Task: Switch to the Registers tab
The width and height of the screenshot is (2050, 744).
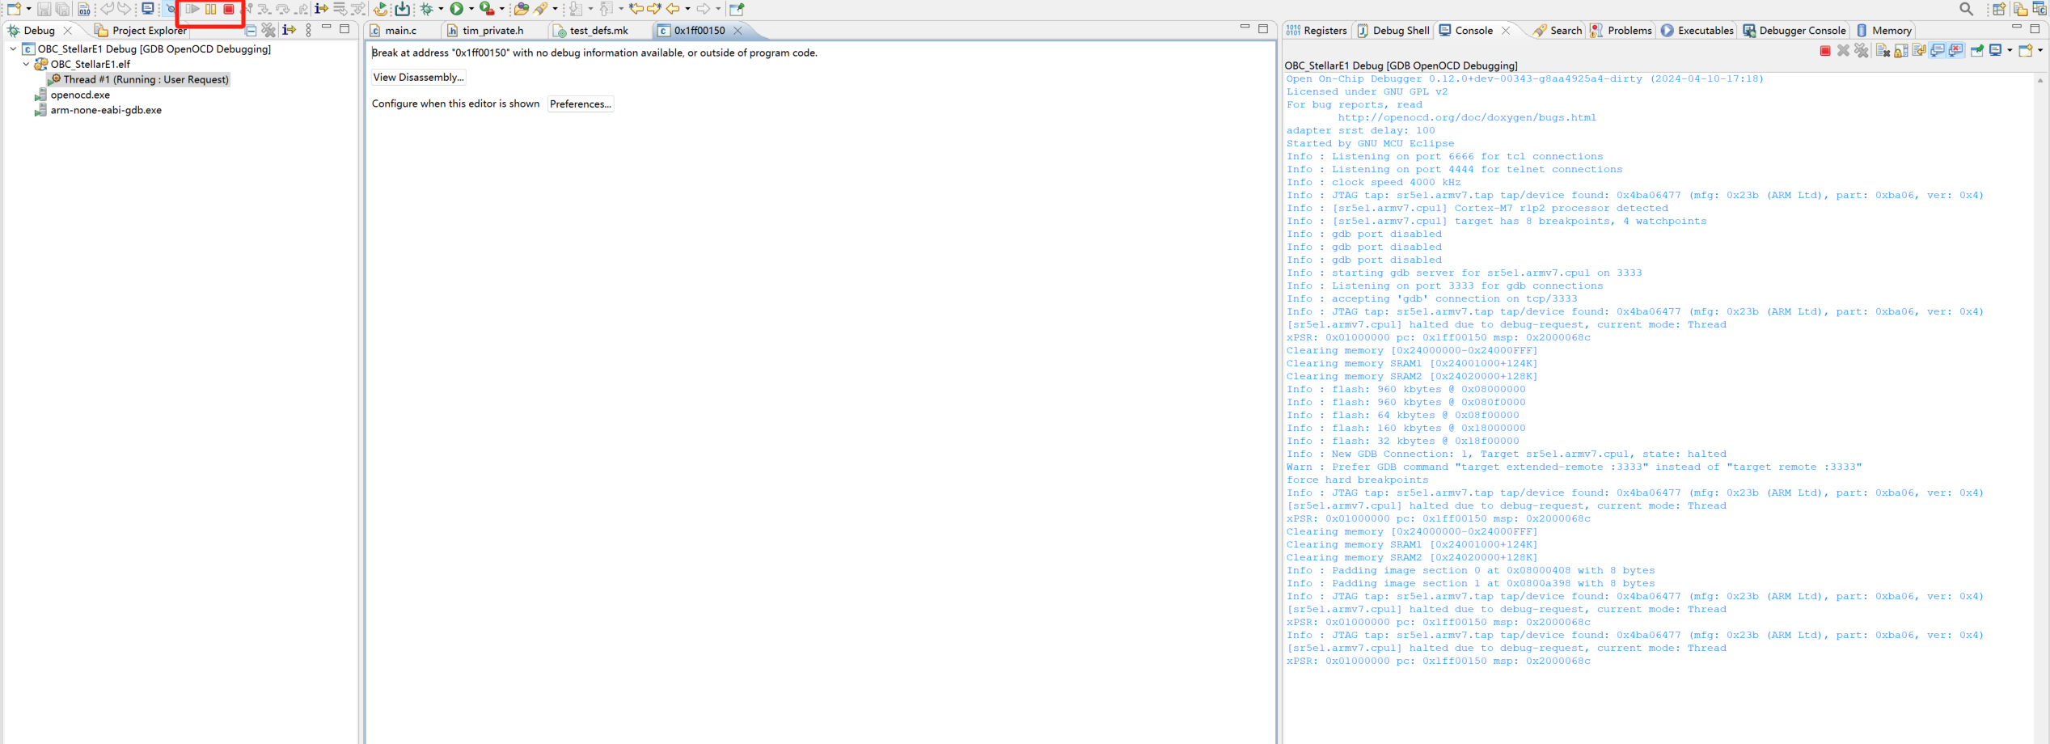Action: pyautogui.click(x=1317, y=30)
